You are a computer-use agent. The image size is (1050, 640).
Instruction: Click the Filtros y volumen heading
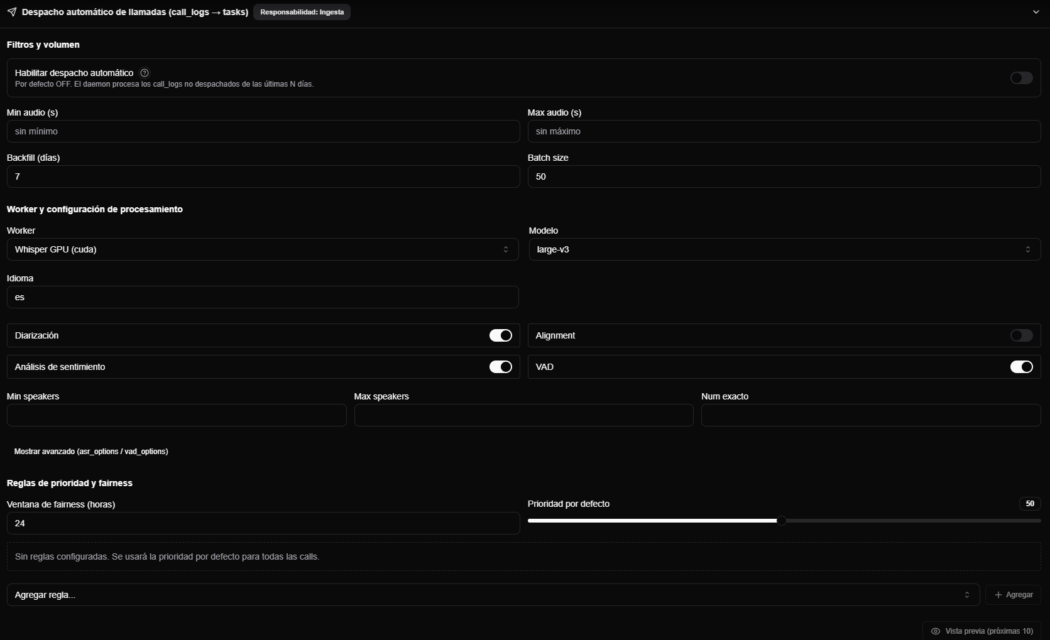click(x=43, y=45)
